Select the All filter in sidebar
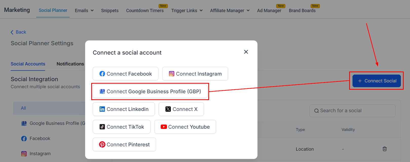This screenshot has height=162, width=410. (x=24, y=108)
